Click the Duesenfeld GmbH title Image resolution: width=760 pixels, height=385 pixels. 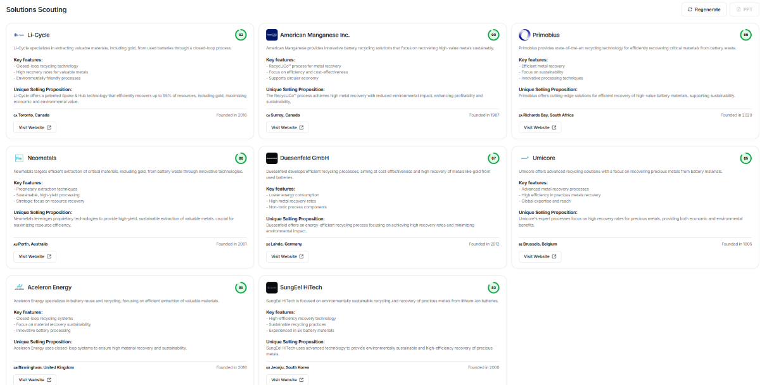305,158
